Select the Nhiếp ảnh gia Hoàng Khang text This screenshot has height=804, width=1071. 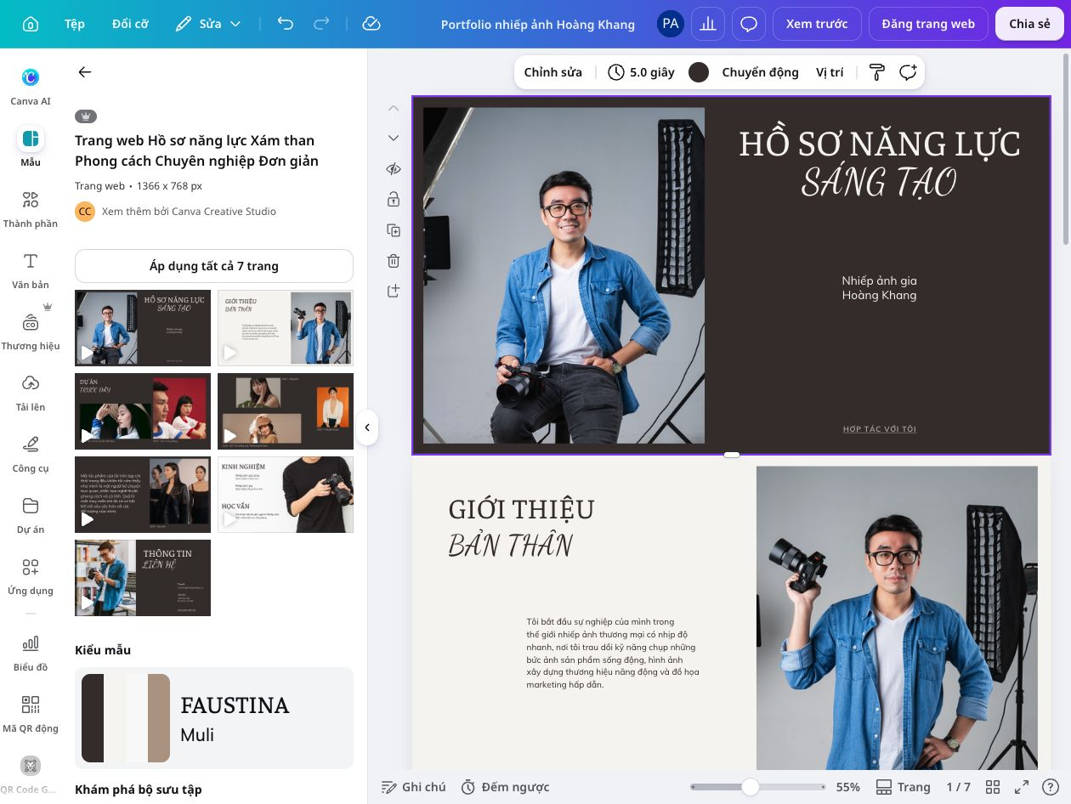point(879,288)
